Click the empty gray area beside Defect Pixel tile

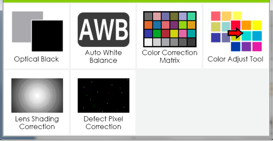pos(204,102)
